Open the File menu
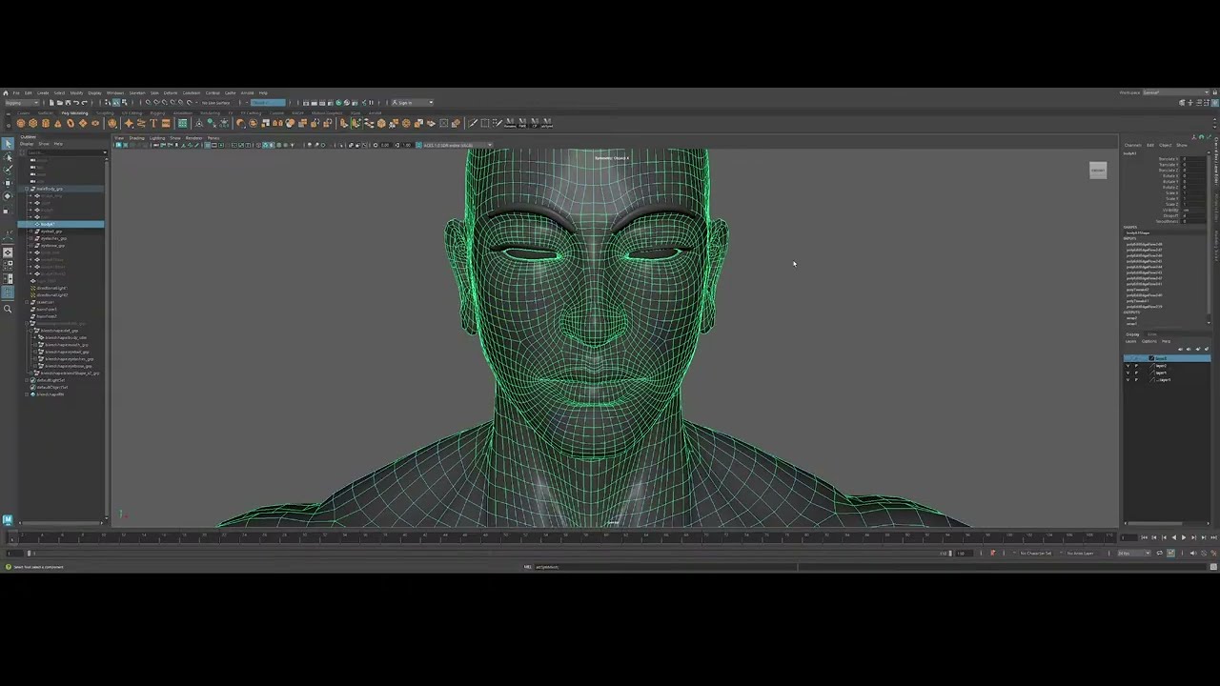This screenshot has width=1220, height=686. click(x=16, y=93)
